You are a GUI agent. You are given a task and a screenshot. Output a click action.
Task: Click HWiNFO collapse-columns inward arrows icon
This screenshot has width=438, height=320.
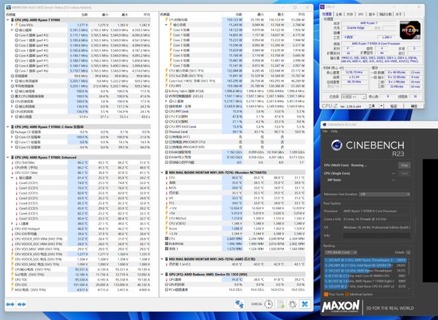pos(22,304)
